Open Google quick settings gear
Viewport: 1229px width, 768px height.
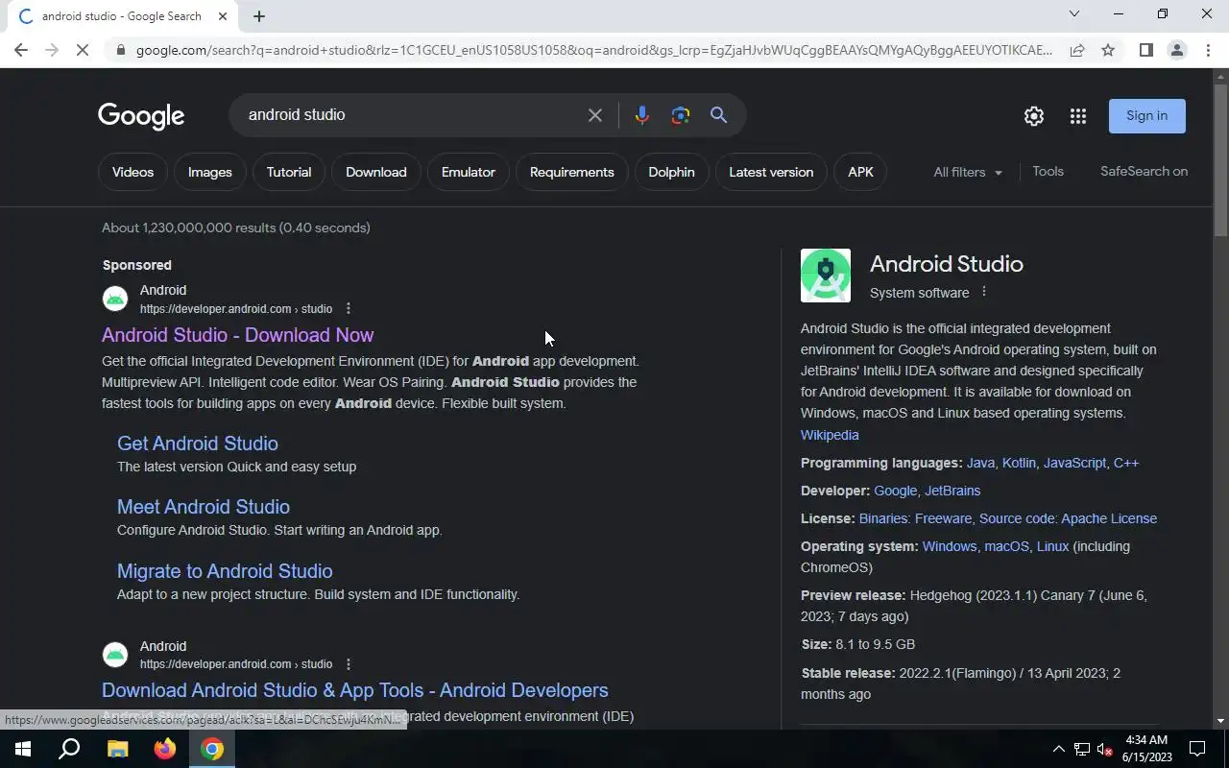pyautogui.click(x=1034, y=116)
